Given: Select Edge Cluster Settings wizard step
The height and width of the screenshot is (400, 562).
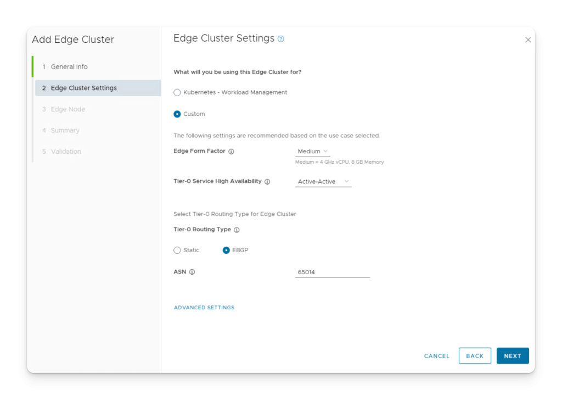Looking at the screenshot, I should pyautogui.click(x=83, y=88).
